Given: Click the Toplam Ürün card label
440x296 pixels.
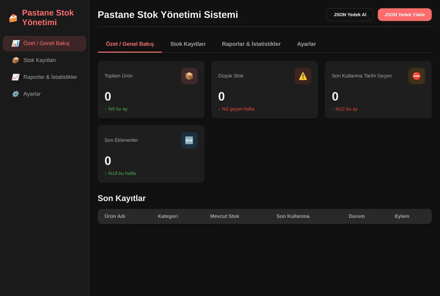Looking at the screenshot, I should [118, 76].
